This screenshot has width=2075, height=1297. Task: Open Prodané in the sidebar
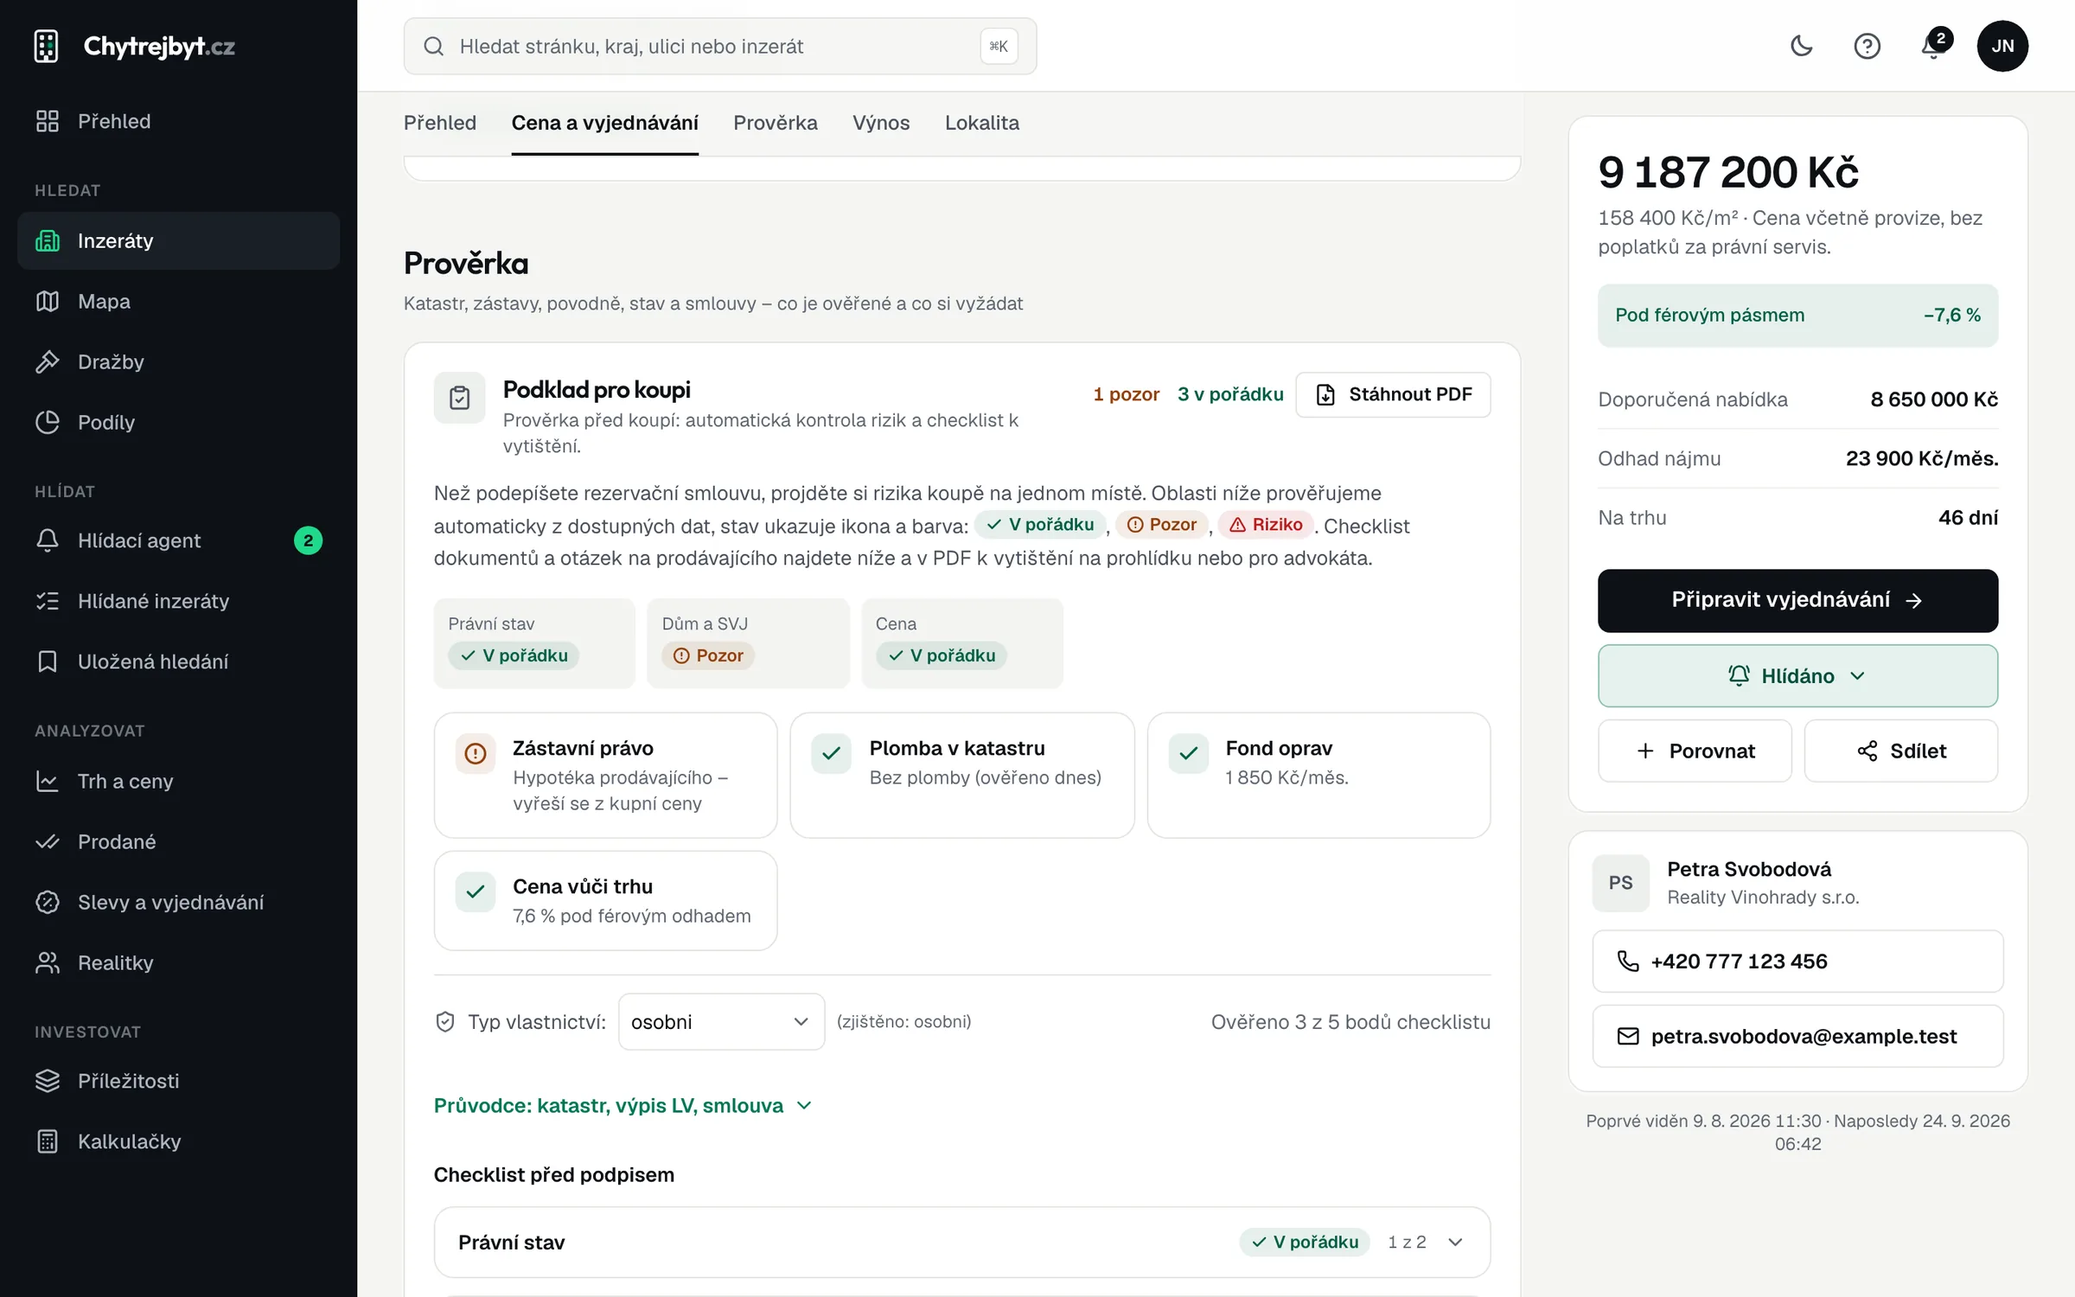pyautogui.click(x=178, y=841)
